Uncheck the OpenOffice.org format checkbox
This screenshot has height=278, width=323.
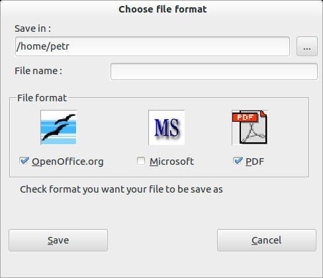[24, 161]
